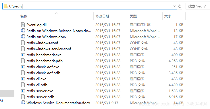Select Windows Service Documentation.docx file name
Image resolution: width=210 pixels, height=109 pixels.
(x=58, y=103)
